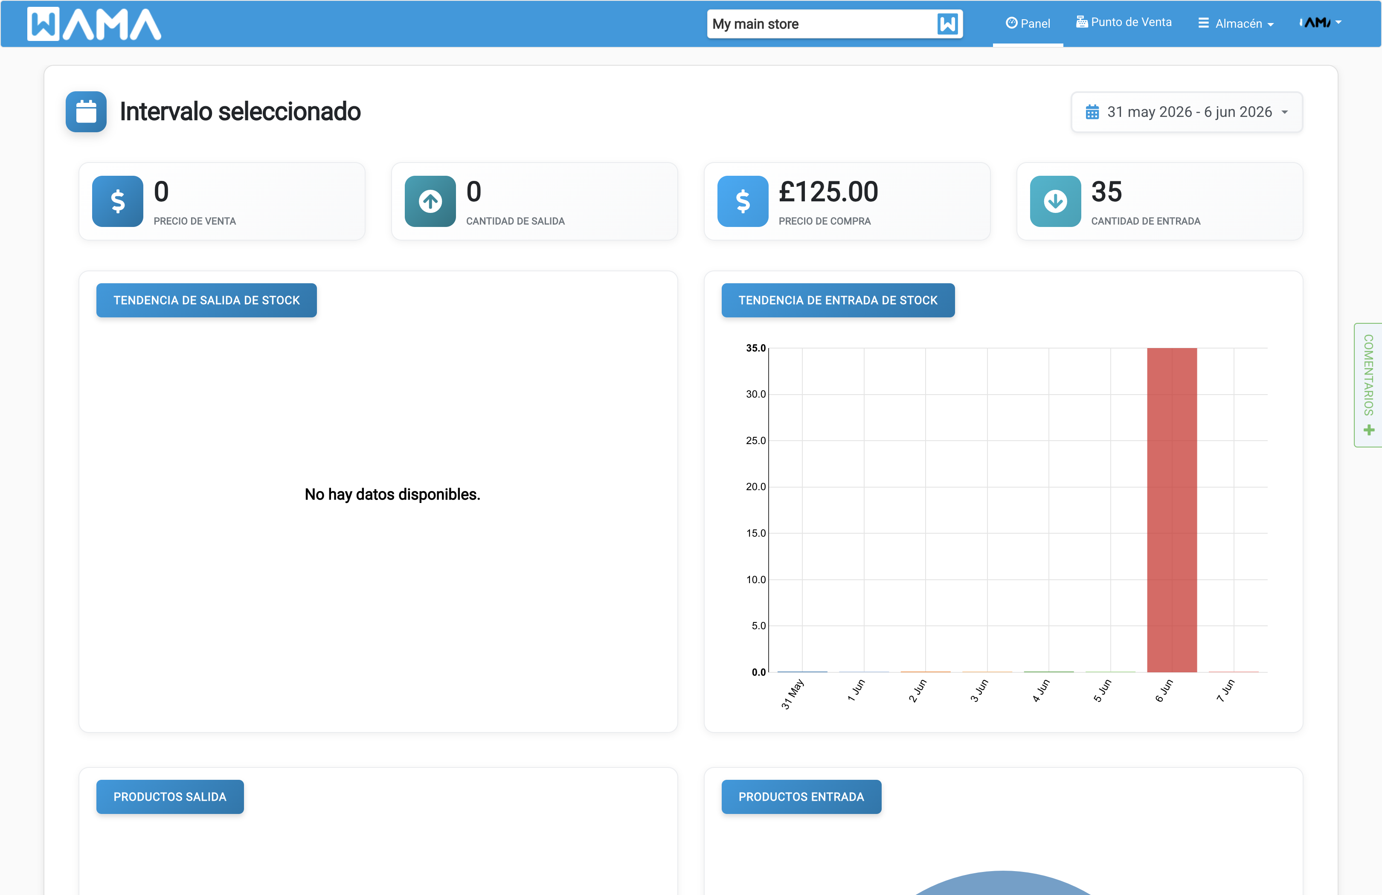The image size is (1382, 895).
Task: Click the Productos Entrada label
Action: (x=801, y=797)
